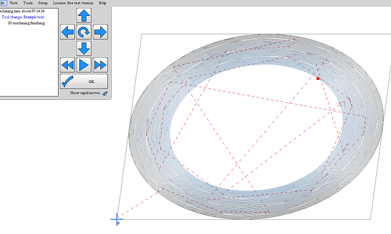The height and width of the screenshot is (234, 391).
Task: Click the OK button with checkmark
Action: 84,82
